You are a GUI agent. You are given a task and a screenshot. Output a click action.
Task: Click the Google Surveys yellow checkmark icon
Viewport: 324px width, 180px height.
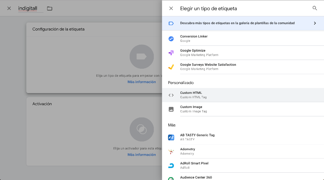(171, 67)
